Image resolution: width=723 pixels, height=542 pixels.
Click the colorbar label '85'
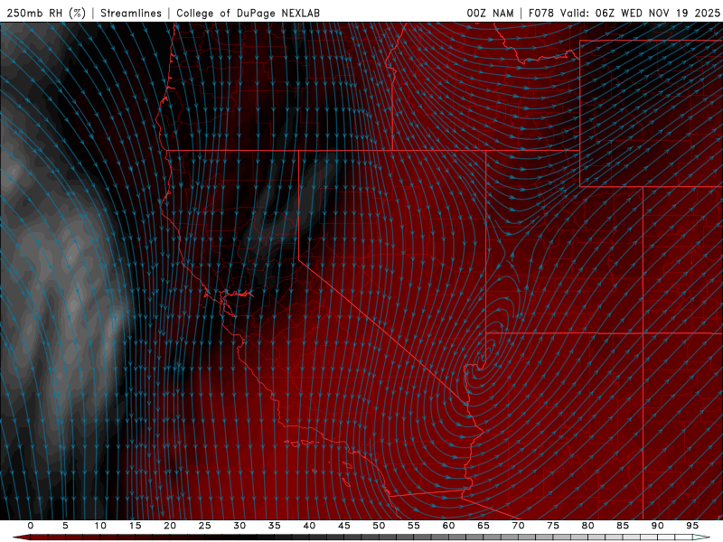[x=623, y=526]
